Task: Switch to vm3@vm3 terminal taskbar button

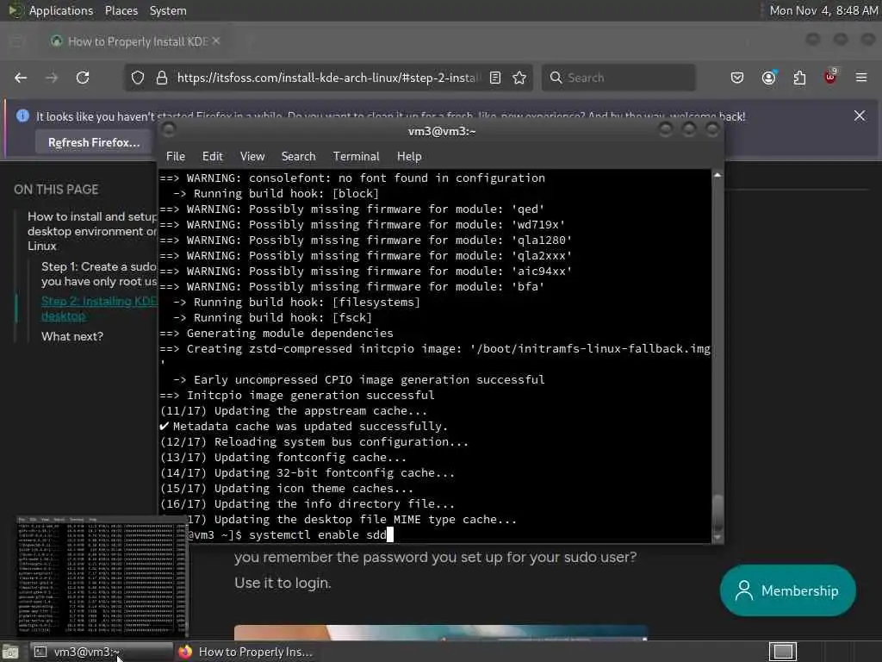Action: click(102, 652)
